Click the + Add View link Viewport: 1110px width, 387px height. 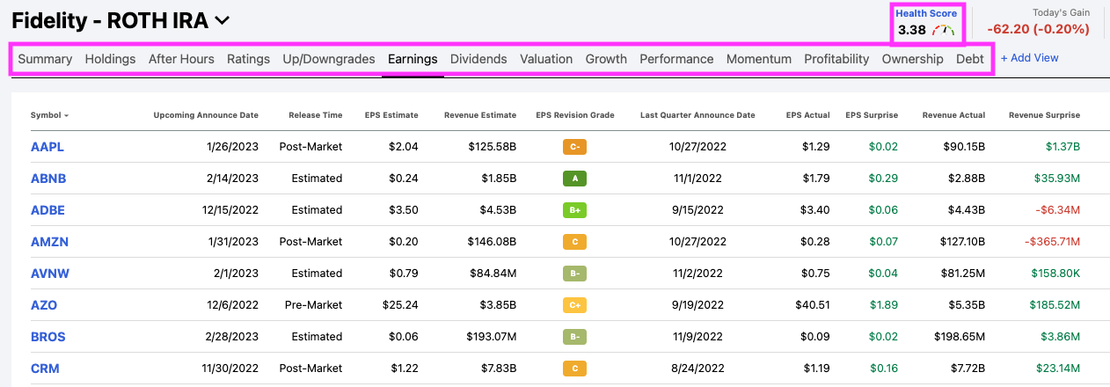click(1030, 58)
